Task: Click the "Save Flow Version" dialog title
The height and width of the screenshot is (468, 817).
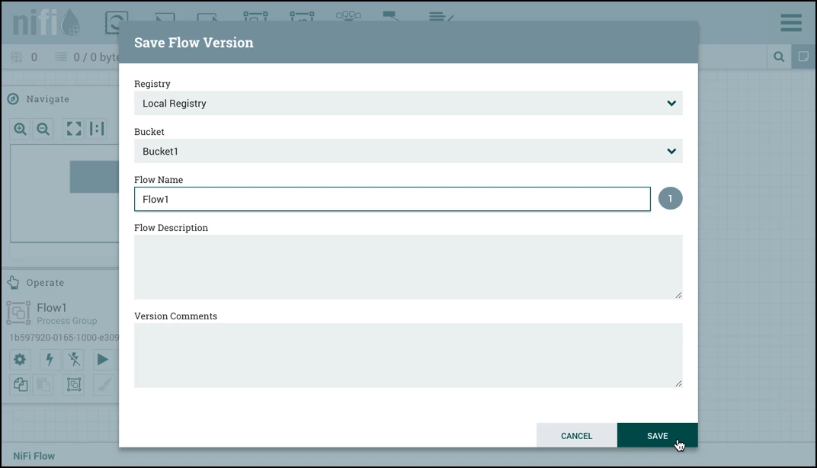Action: tap(194, 43)
